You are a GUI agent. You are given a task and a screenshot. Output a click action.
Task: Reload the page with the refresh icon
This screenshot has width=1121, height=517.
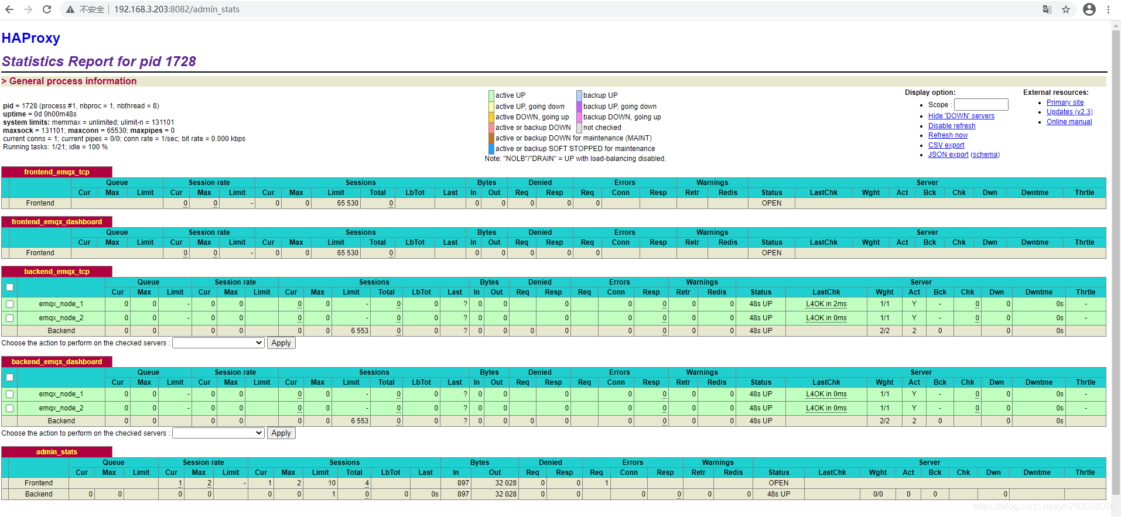[x=47, y=9]
